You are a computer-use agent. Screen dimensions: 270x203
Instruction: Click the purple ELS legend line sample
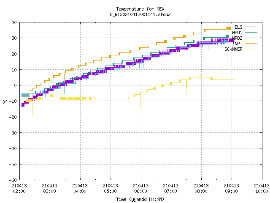pos(251,27)
